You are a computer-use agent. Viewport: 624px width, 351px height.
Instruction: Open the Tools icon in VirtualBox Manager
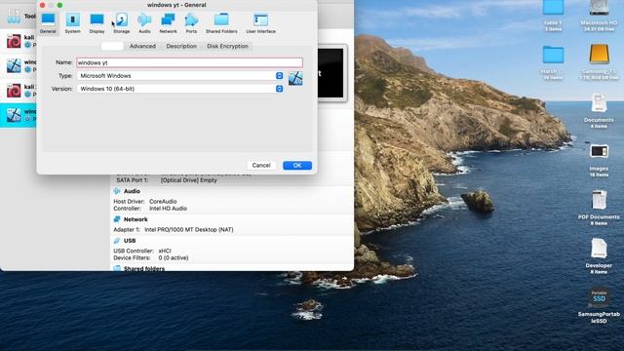[x=14, y=16]
